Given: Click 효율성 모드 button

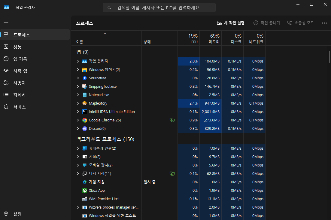Looking at the screenshot, I should [301, 23].
